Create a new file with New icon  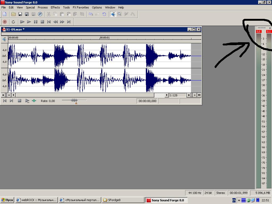(x=5, y=14)
